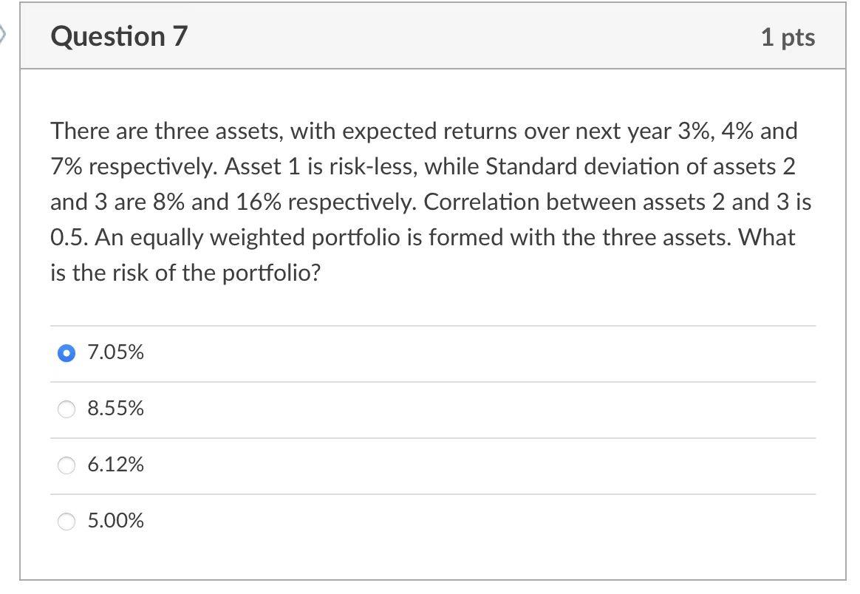Click the empty radio circle beside 6.12%

click(66, 465)
